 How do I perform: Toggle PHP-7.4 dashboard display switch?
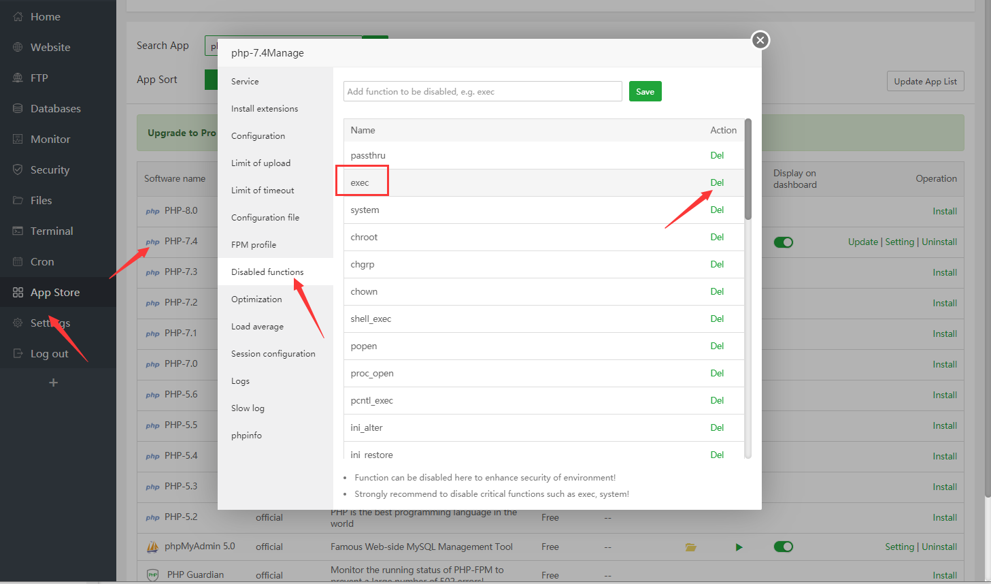point(784,242)
